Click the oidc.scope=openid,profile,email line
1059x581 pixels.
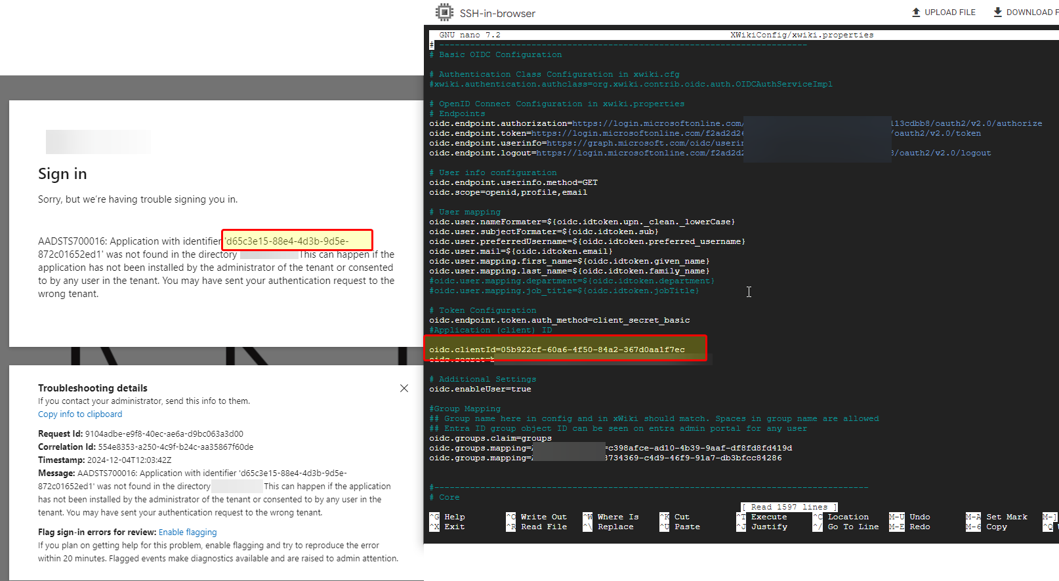[x=509, y=192]
